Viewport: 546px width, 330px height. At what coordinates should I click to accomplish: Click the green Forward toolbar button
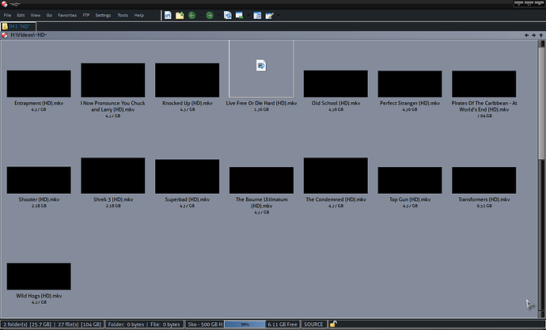(x=210, y=15)
